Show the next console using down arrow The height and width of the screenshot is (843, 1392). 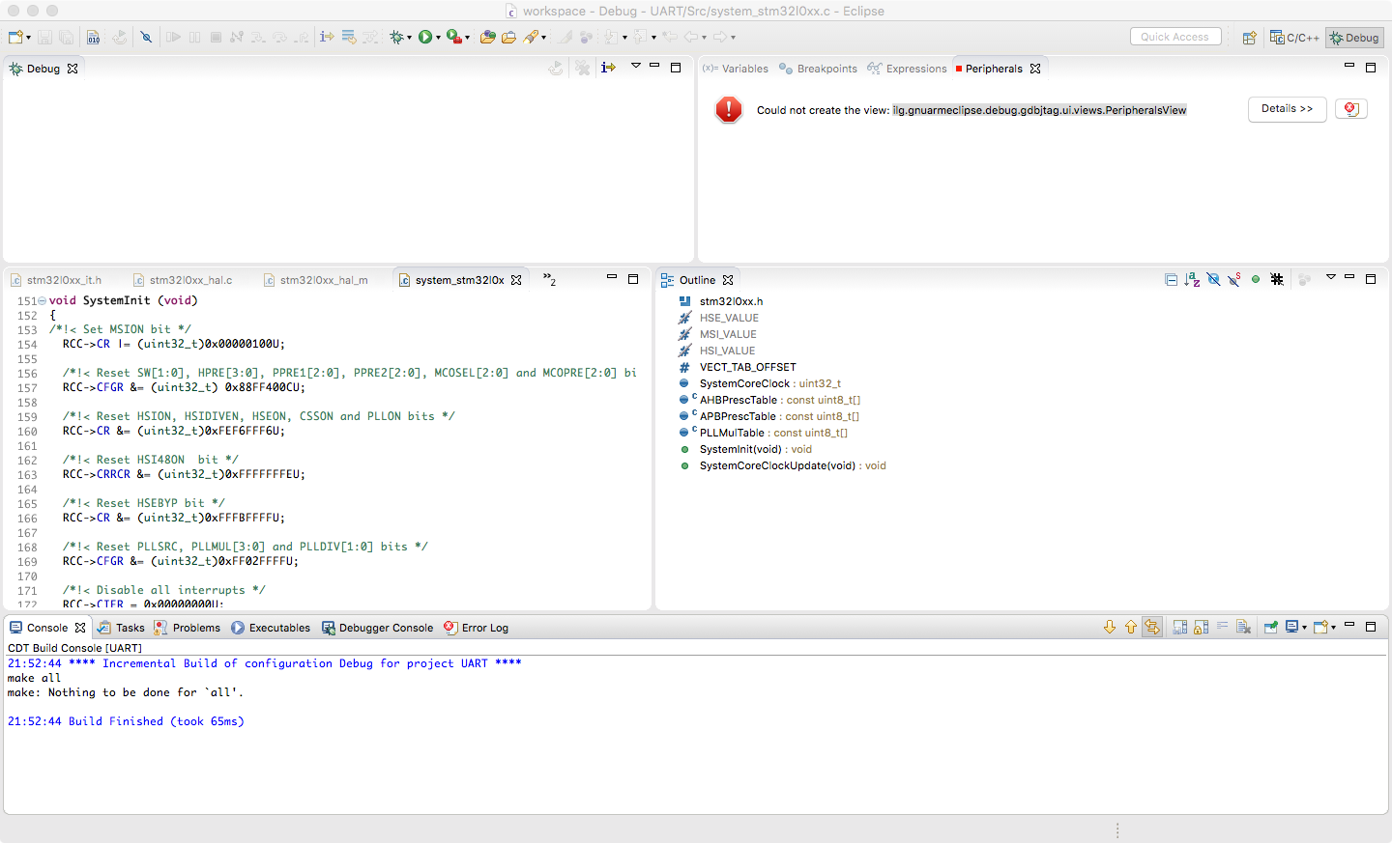tap(1110, 628)
